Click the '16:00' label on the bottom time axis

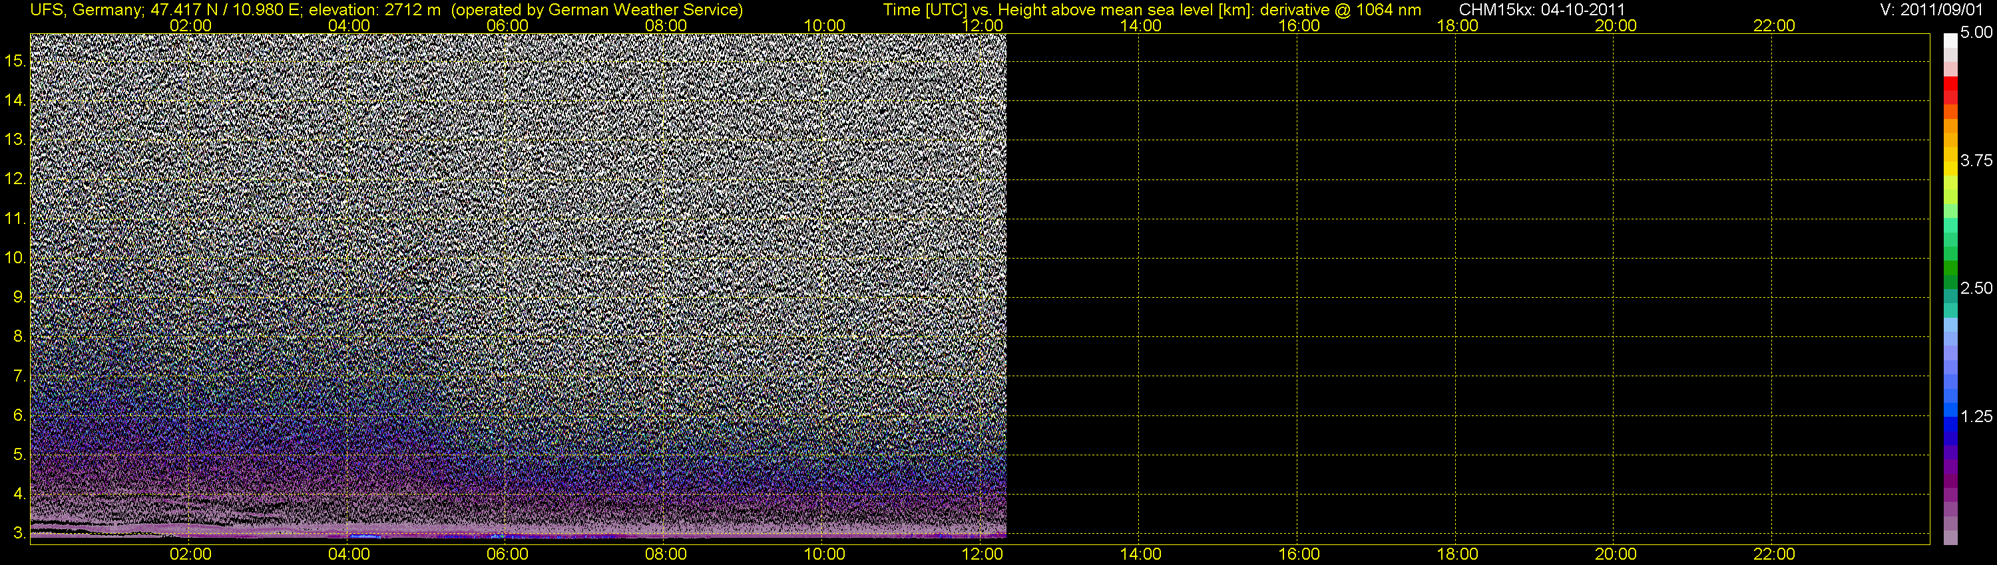click(x=1299, y=554)
